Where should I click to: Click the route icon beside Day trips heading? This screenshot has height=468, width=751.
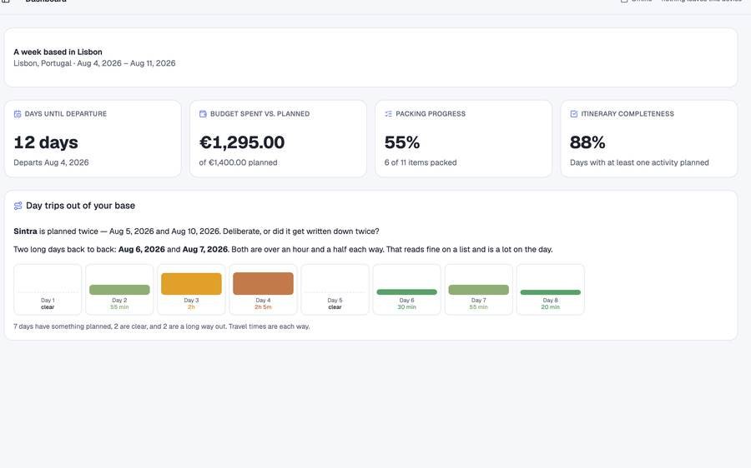[x=18, y=206]
